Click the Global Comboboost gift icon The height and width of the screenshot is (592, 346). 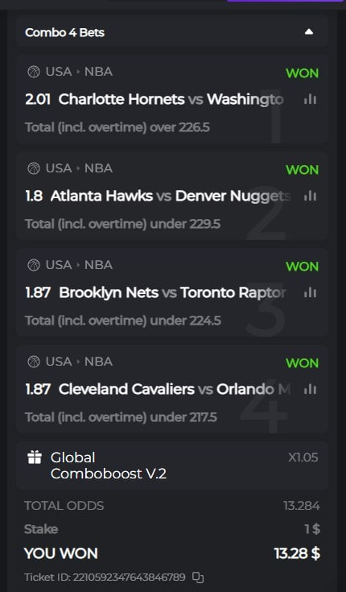(35, 457)
